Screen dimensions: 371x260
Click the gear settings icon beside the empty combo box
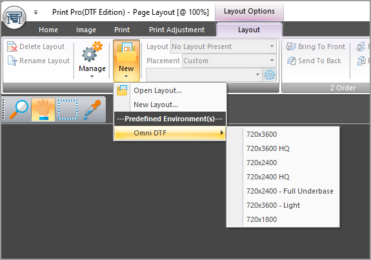pyautogui.click(x=270, y=75)
